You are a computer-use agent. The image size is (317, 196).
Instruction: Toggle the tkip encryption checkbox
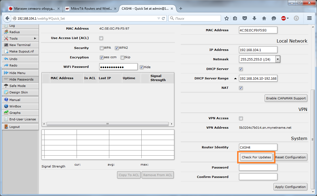click(x=122, y=57)
